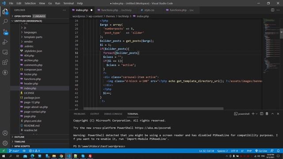Click wp-content in the breadcrumb path

click(96, 16)
